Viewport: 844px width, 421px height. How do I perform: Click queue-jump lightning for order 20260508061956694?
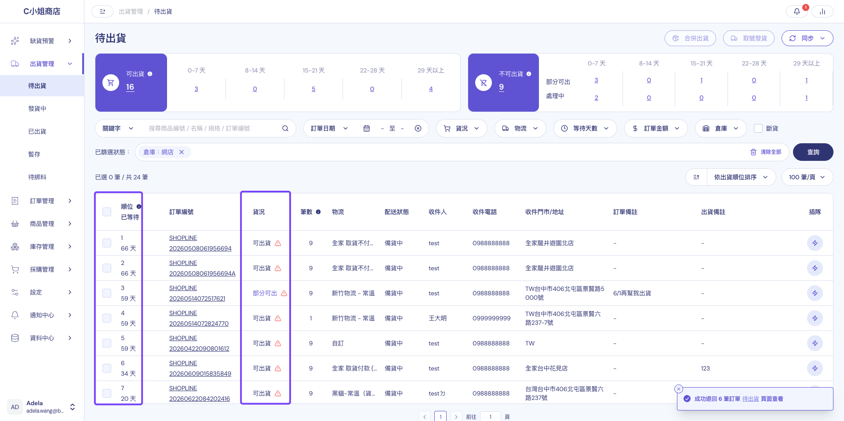[x=815, y=243]
